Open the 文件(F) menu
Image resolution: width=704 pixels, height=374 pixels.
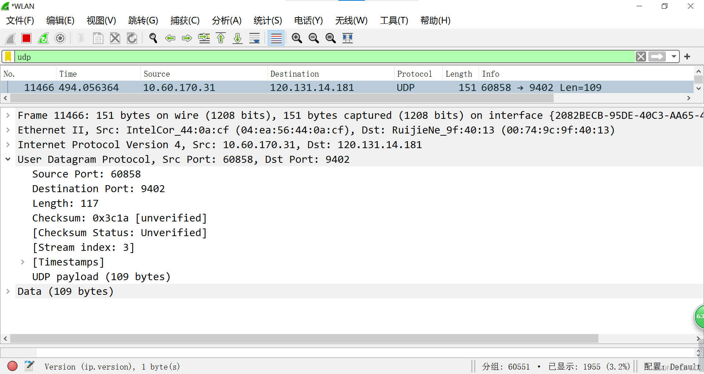tap(20, 21)
